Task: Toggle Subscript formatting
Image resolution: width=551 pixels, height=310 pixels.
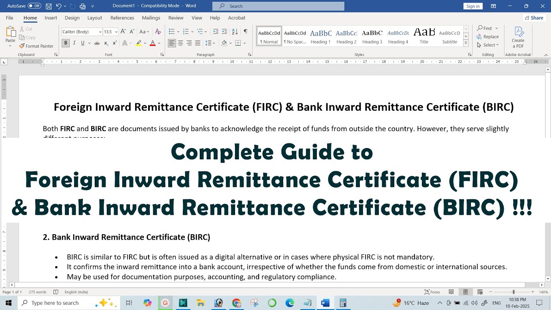Action: tap(106, 43)
